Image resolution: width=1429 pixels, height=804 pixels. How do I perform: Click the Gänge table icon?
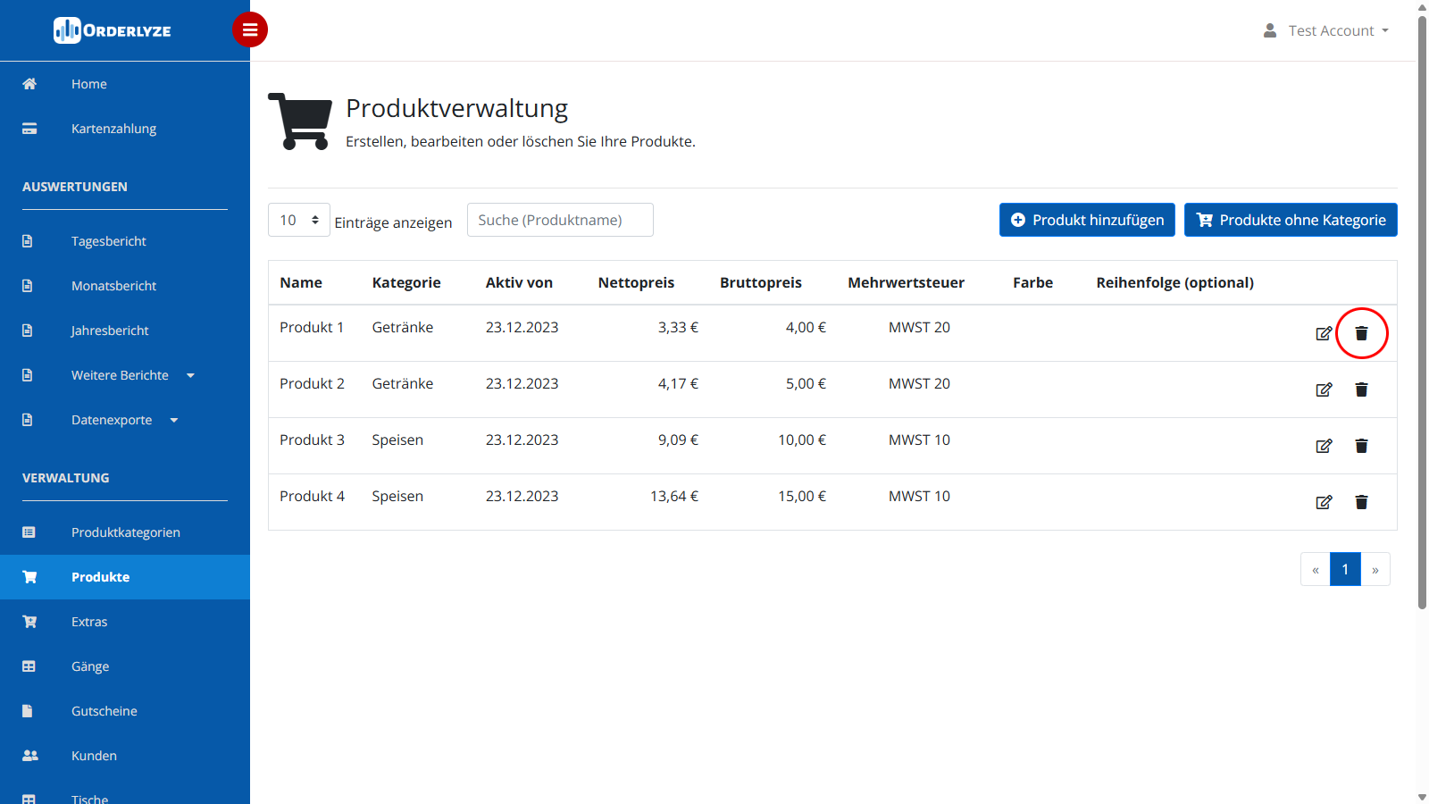[x=29, y=666]
